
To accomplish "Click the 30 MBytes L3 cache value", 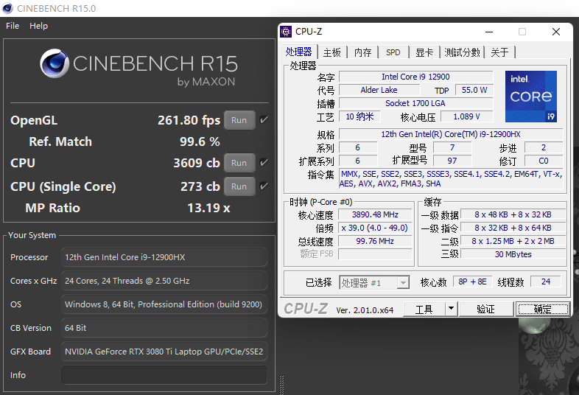I will click(x=513, y=254).
